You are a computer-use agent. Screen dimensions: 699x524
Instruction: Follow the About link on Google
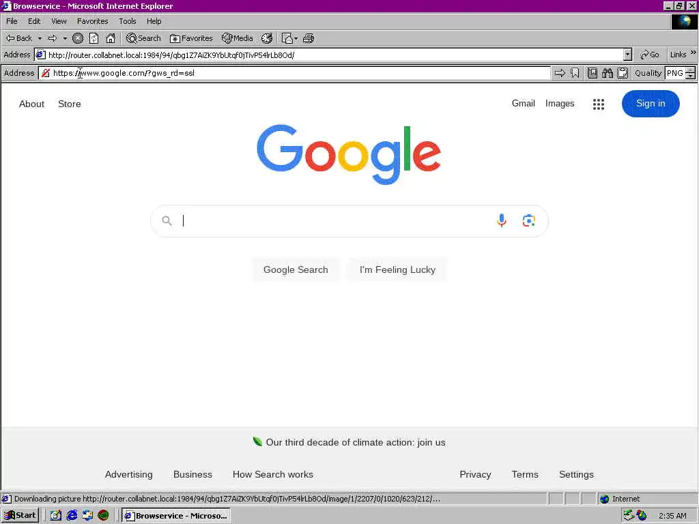[31, 104]
